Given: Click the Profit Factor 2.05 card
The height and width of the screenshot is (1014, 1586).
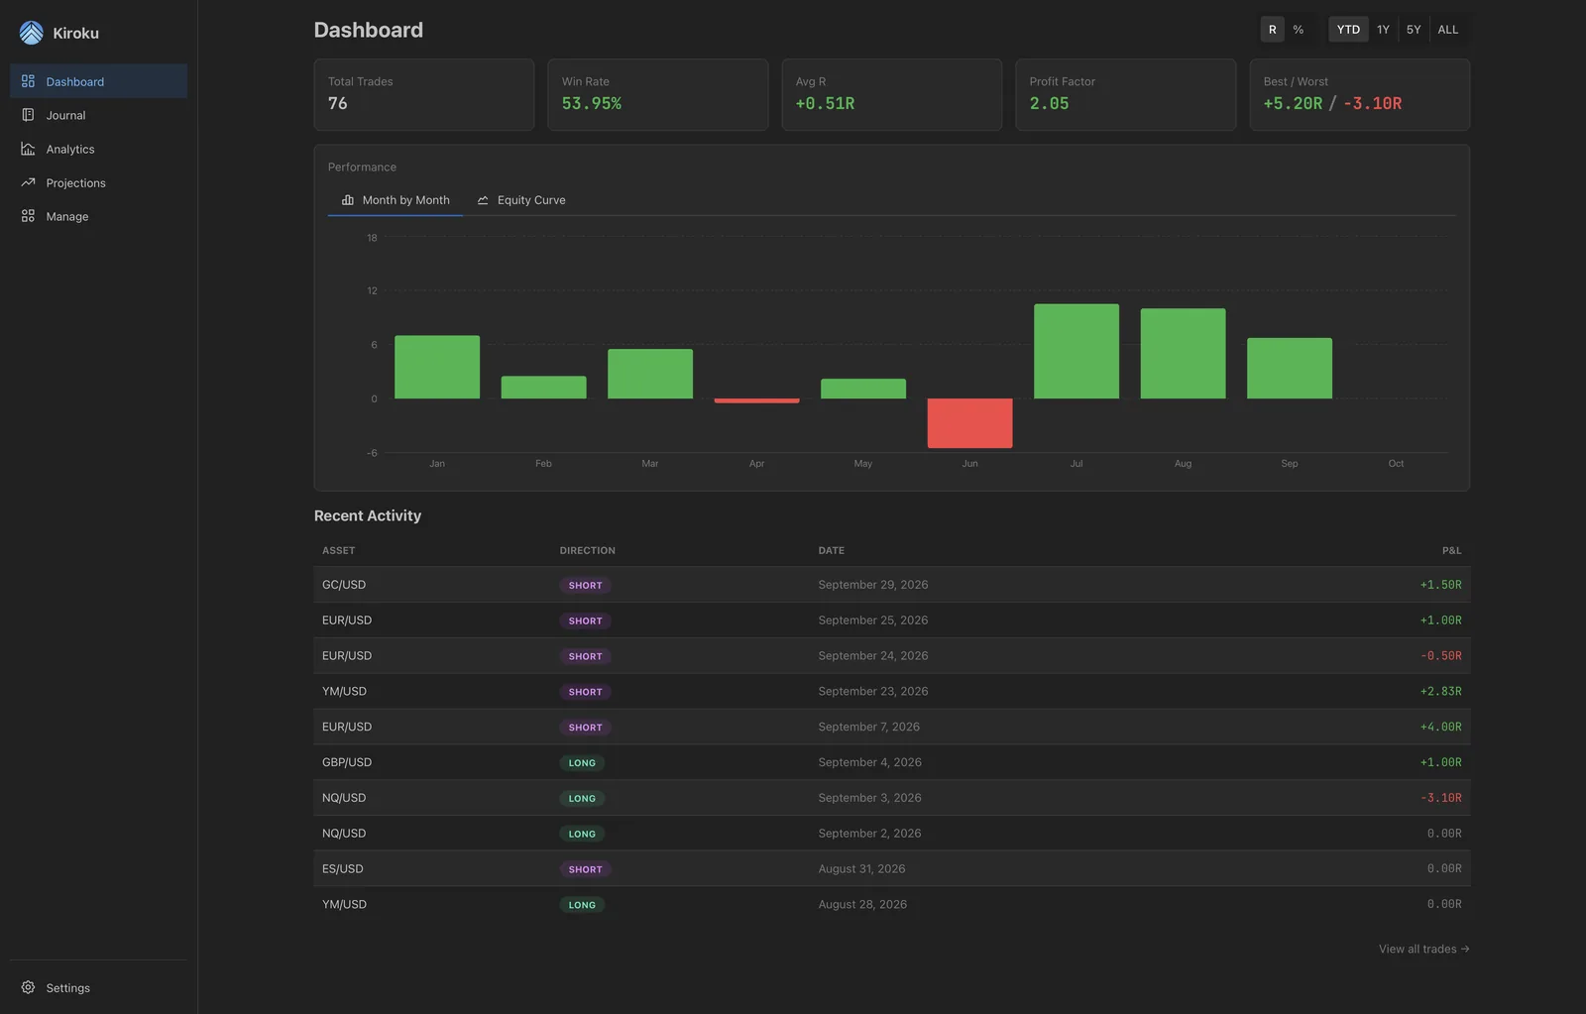Looking at the screenshot, I should (x=1126, y=94).
